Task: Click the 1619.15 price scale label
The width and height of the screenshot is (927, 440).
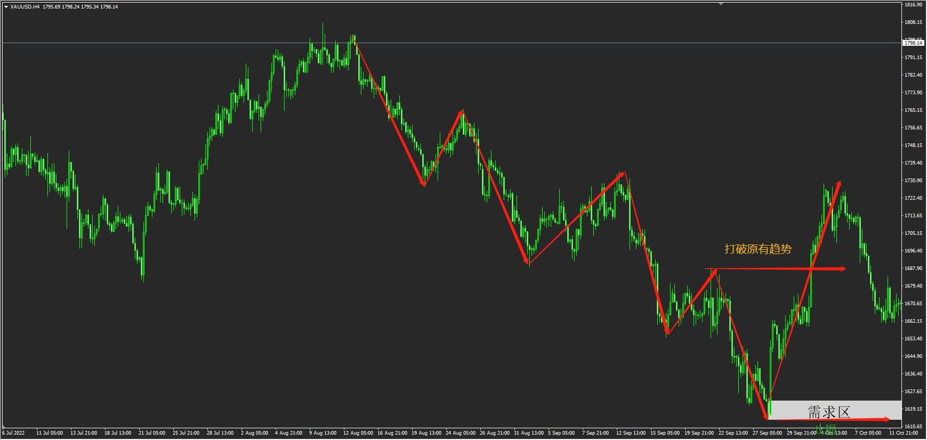Action: click(x=914, y=409)
